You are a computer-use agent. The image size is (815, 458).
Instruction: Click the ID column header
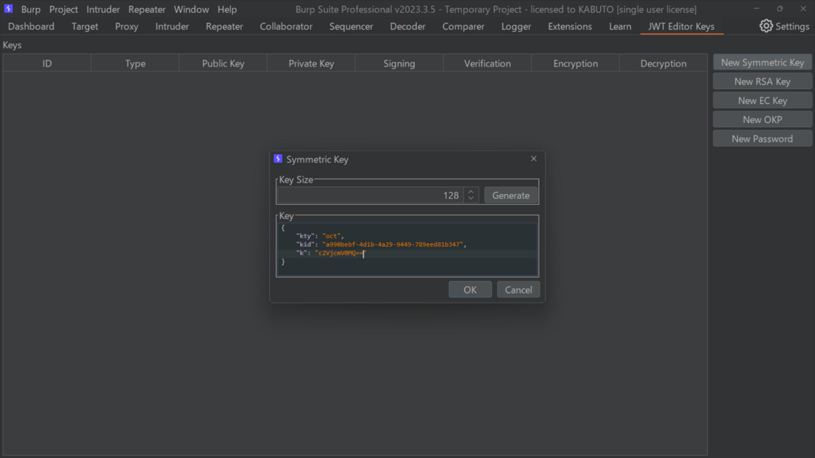pos(47,63)
